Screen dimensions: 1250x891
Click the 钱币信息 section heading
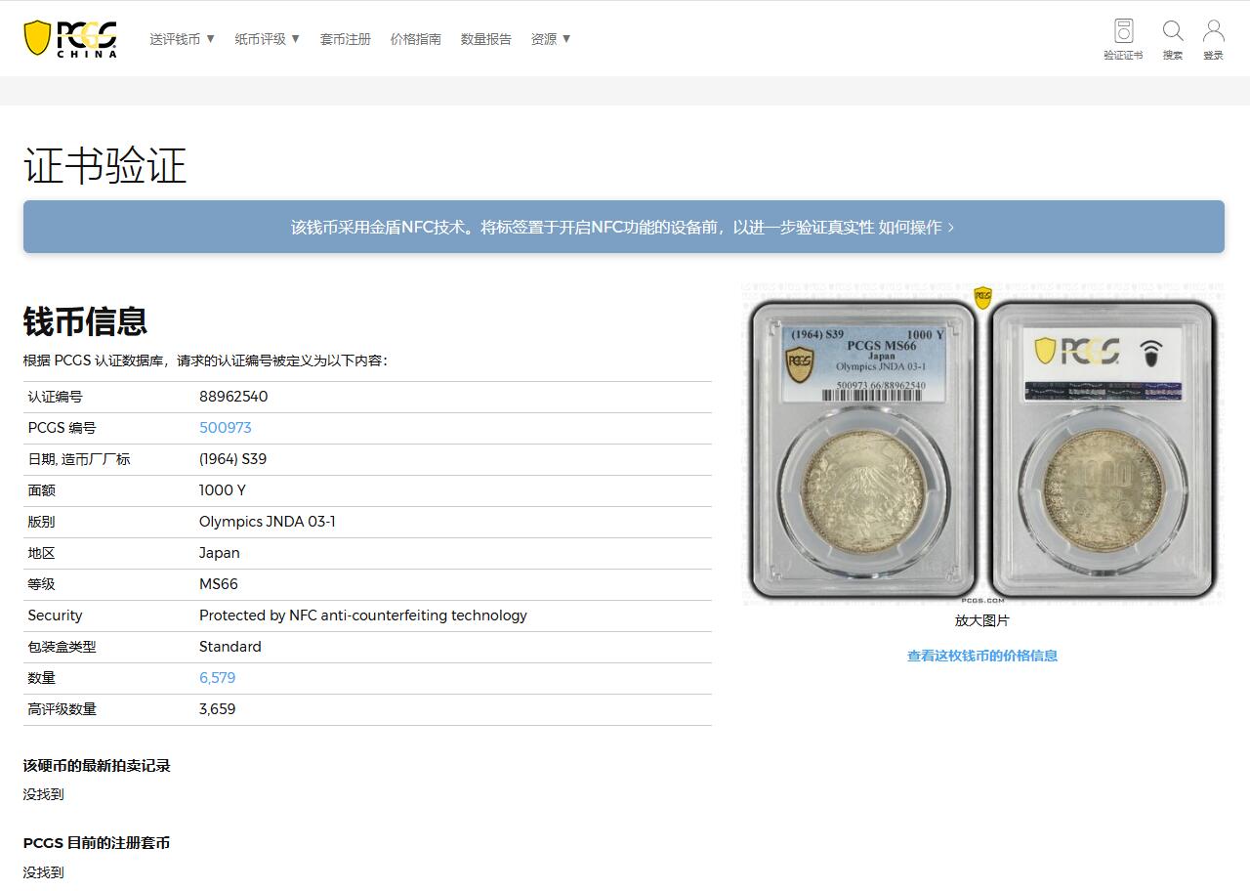coord(85,321)
